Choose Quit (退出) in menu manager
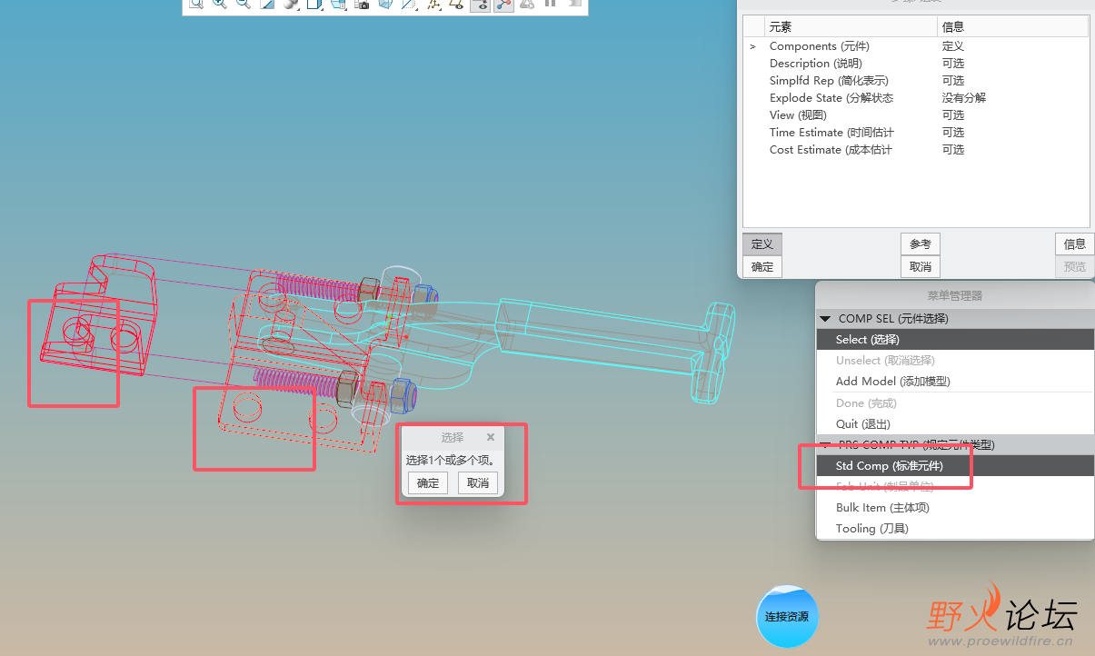Viewport: 1095px width, 656px height. tap(954, 424)
